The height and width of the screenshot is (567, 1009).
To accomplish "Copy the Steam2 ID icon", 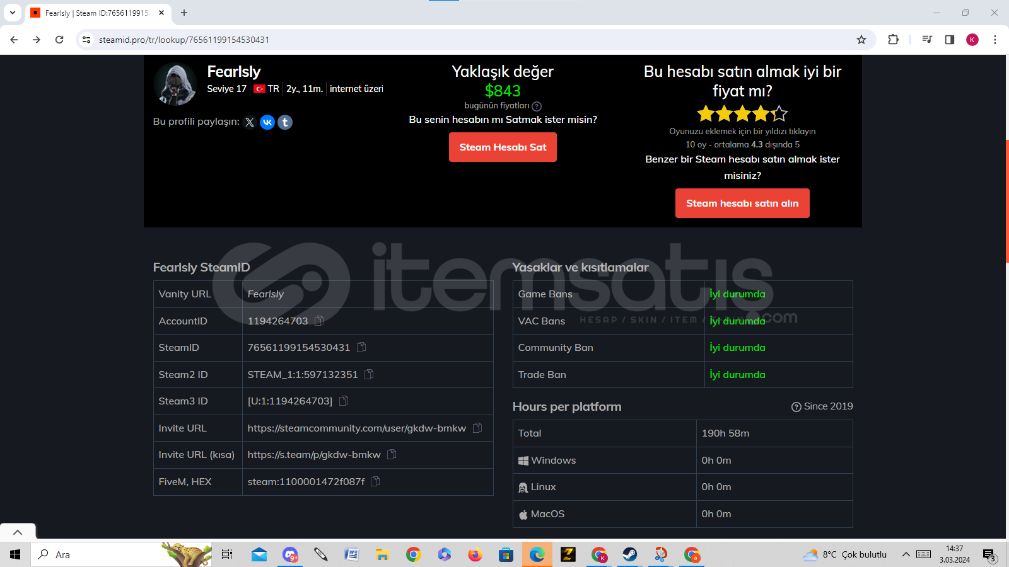I will click(369, 374).
